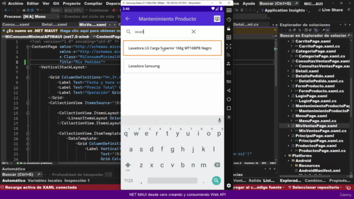
Task: Collapse CollectionView.ItemsLayout block at line 15
Action: point(28,113)
